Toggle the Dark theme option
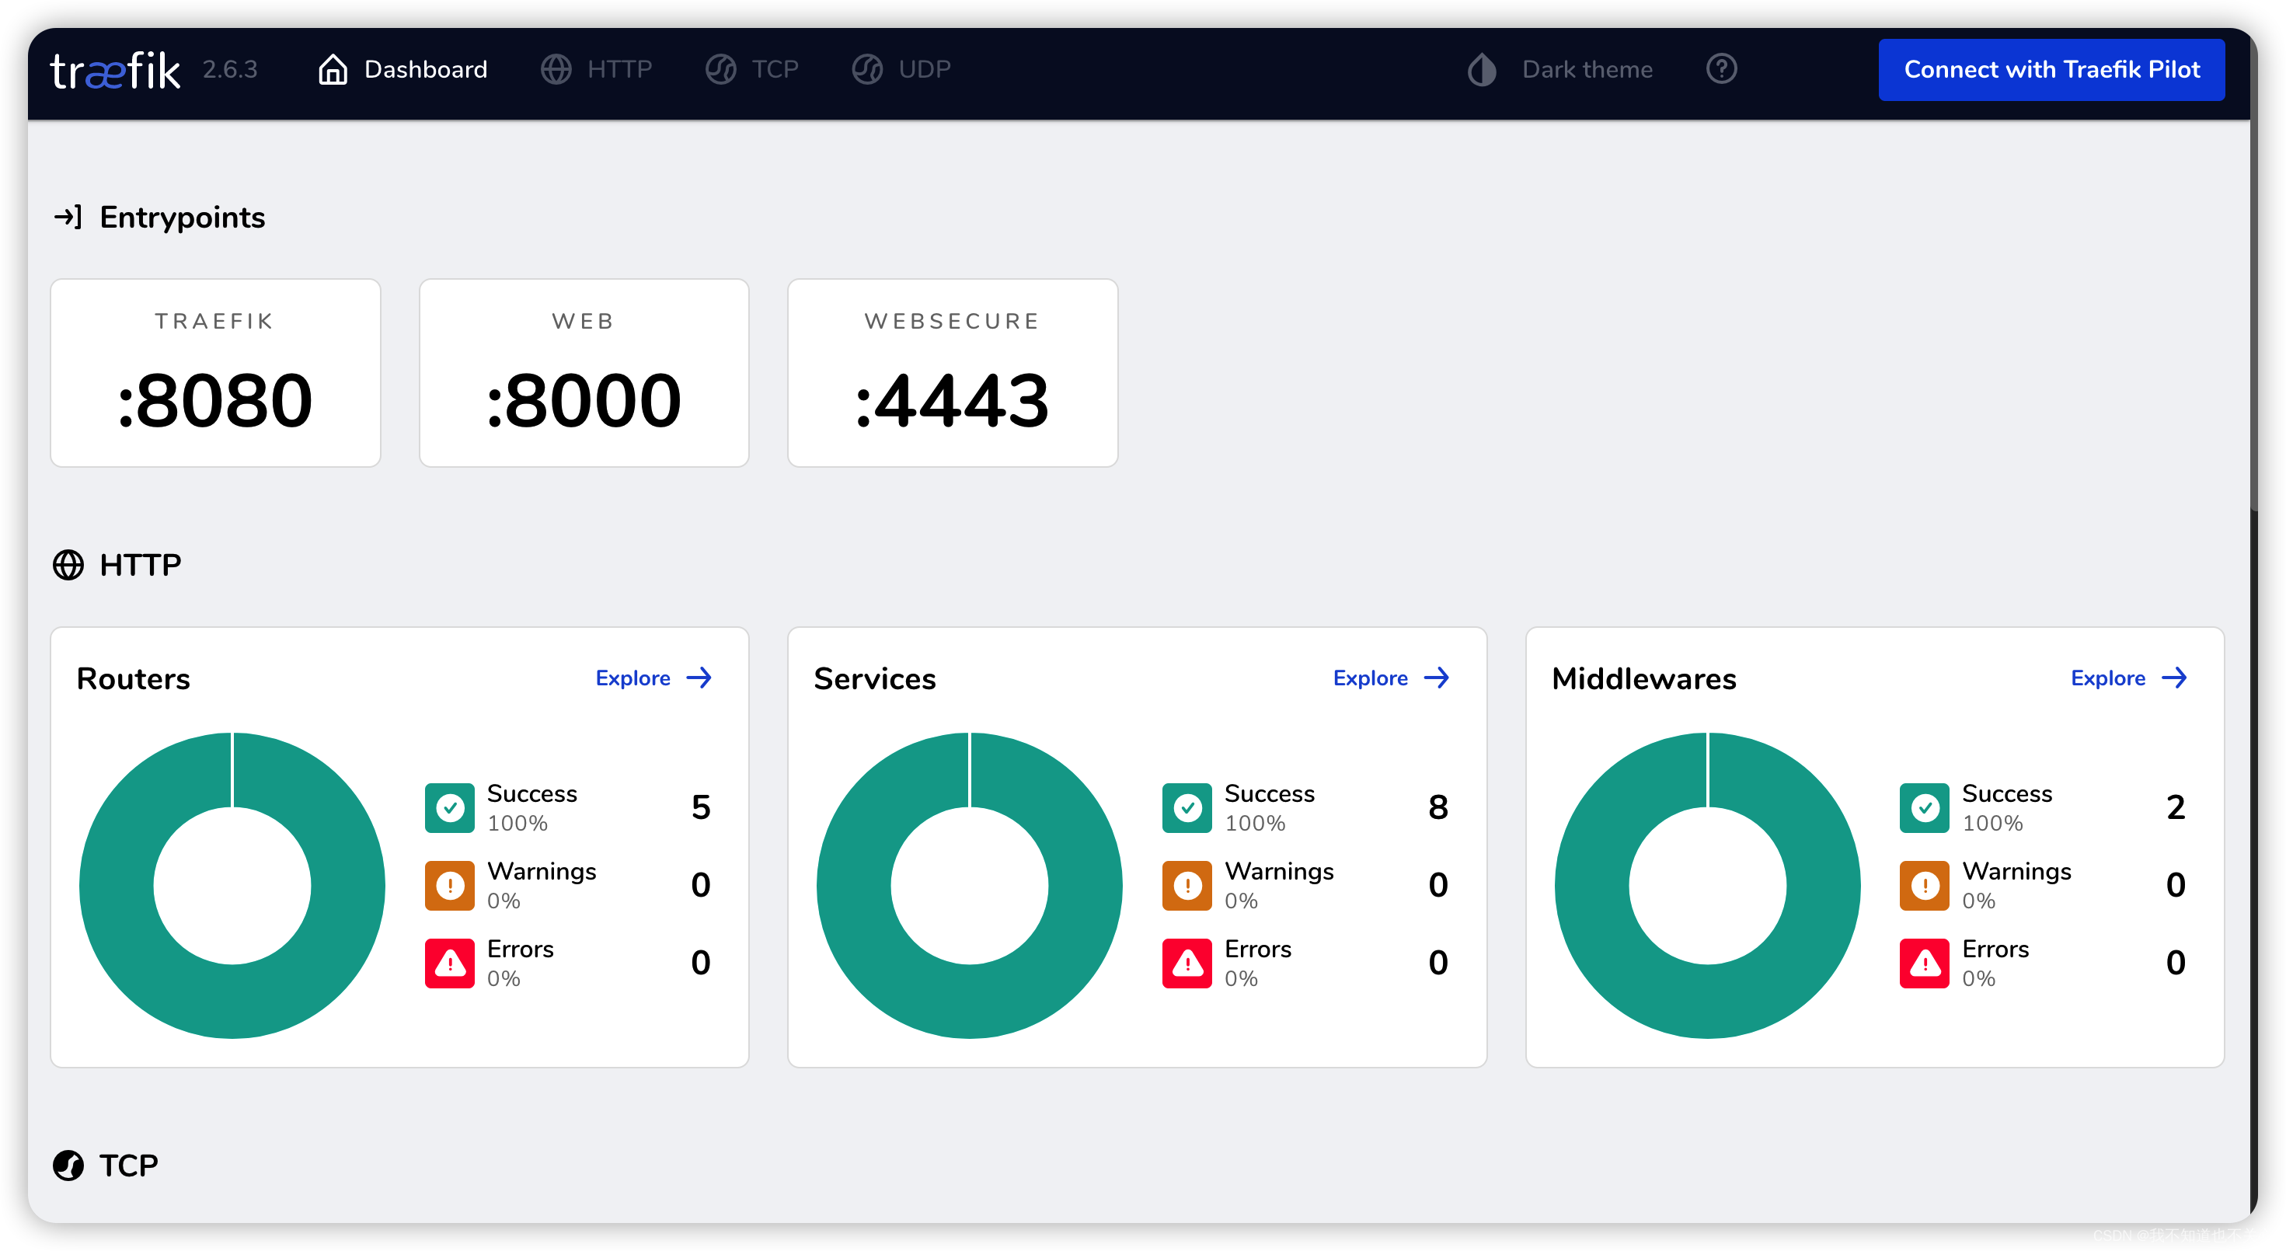The width and height of the screenshot is (2286, 1251). [x=1586, y=69]
